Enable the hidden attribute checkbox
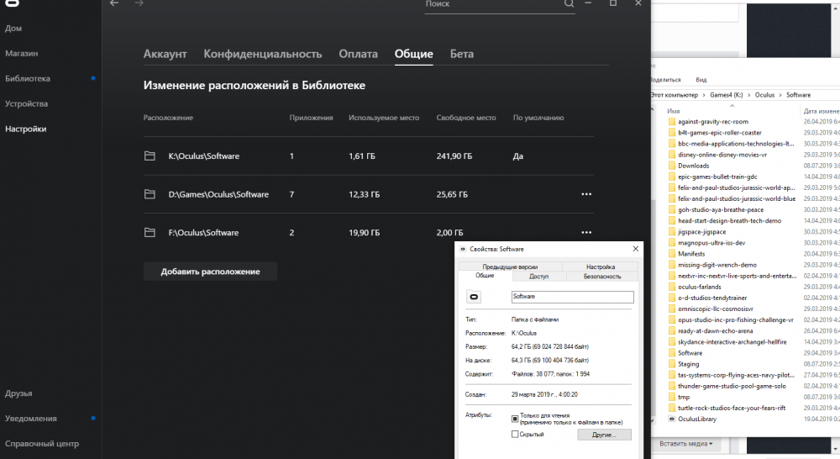The height and width of the screenshot is (459, 840). point(515,434)
